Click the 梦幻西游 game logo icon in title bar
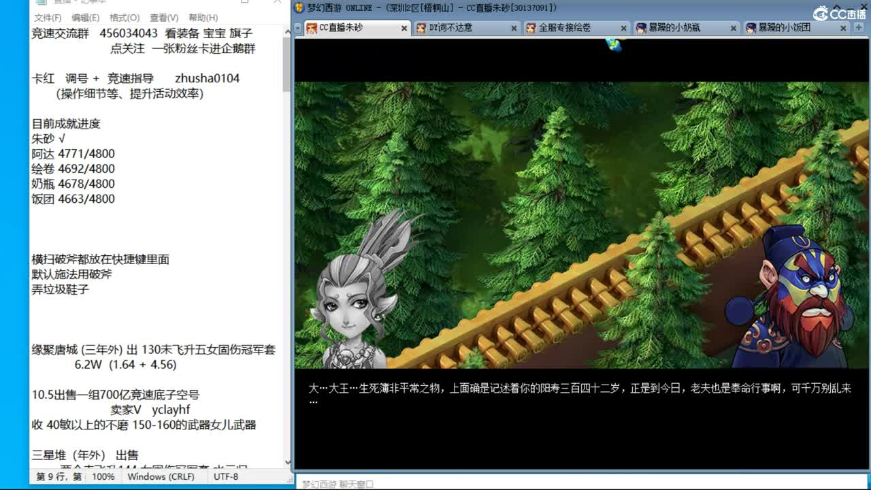 click(299, 7)
